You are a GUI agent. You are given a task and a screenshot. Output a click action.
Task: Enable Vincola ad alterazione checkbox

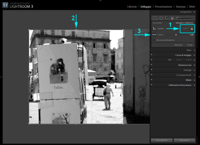(x=154, y=40)
